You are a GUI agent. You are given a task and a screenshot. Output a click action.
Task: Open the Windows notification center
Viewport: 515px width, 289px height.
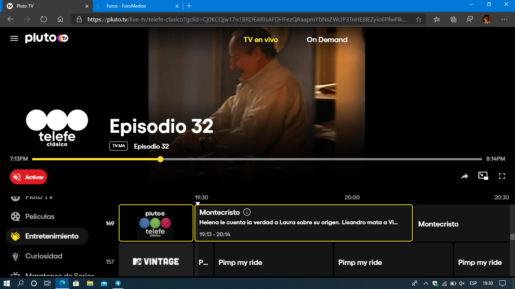coord(502,283)
